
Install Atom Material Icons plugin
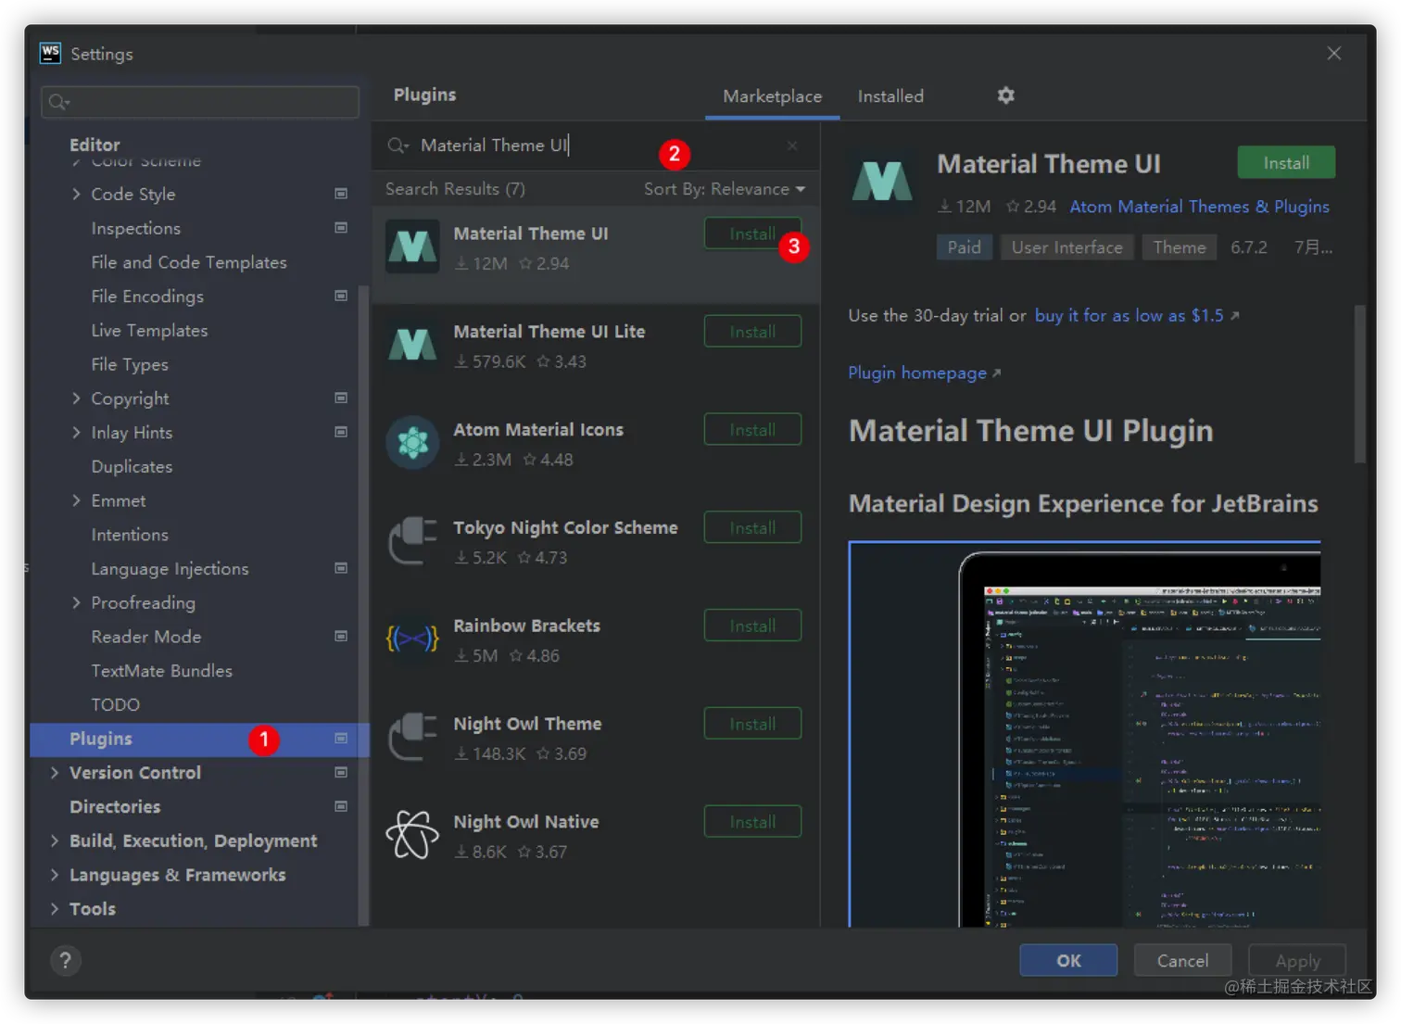pyautogui.click(x=752, y=429)
